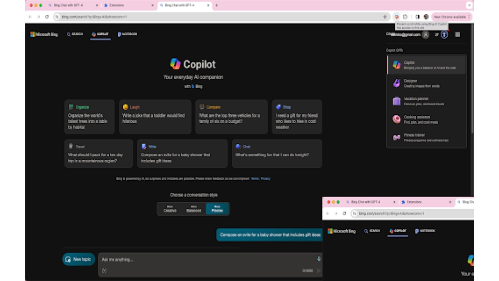Click the main page vertical scrollbar
This screenshot has width=499, height=281.
point(472,79)
